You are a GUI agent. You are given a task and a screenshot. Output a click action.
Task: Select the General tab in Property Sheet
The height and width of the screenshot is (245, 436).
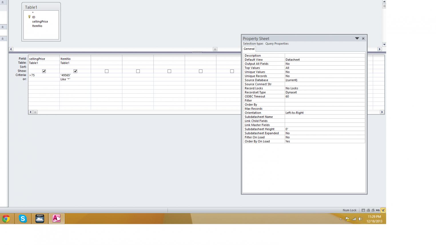point(249,49)
